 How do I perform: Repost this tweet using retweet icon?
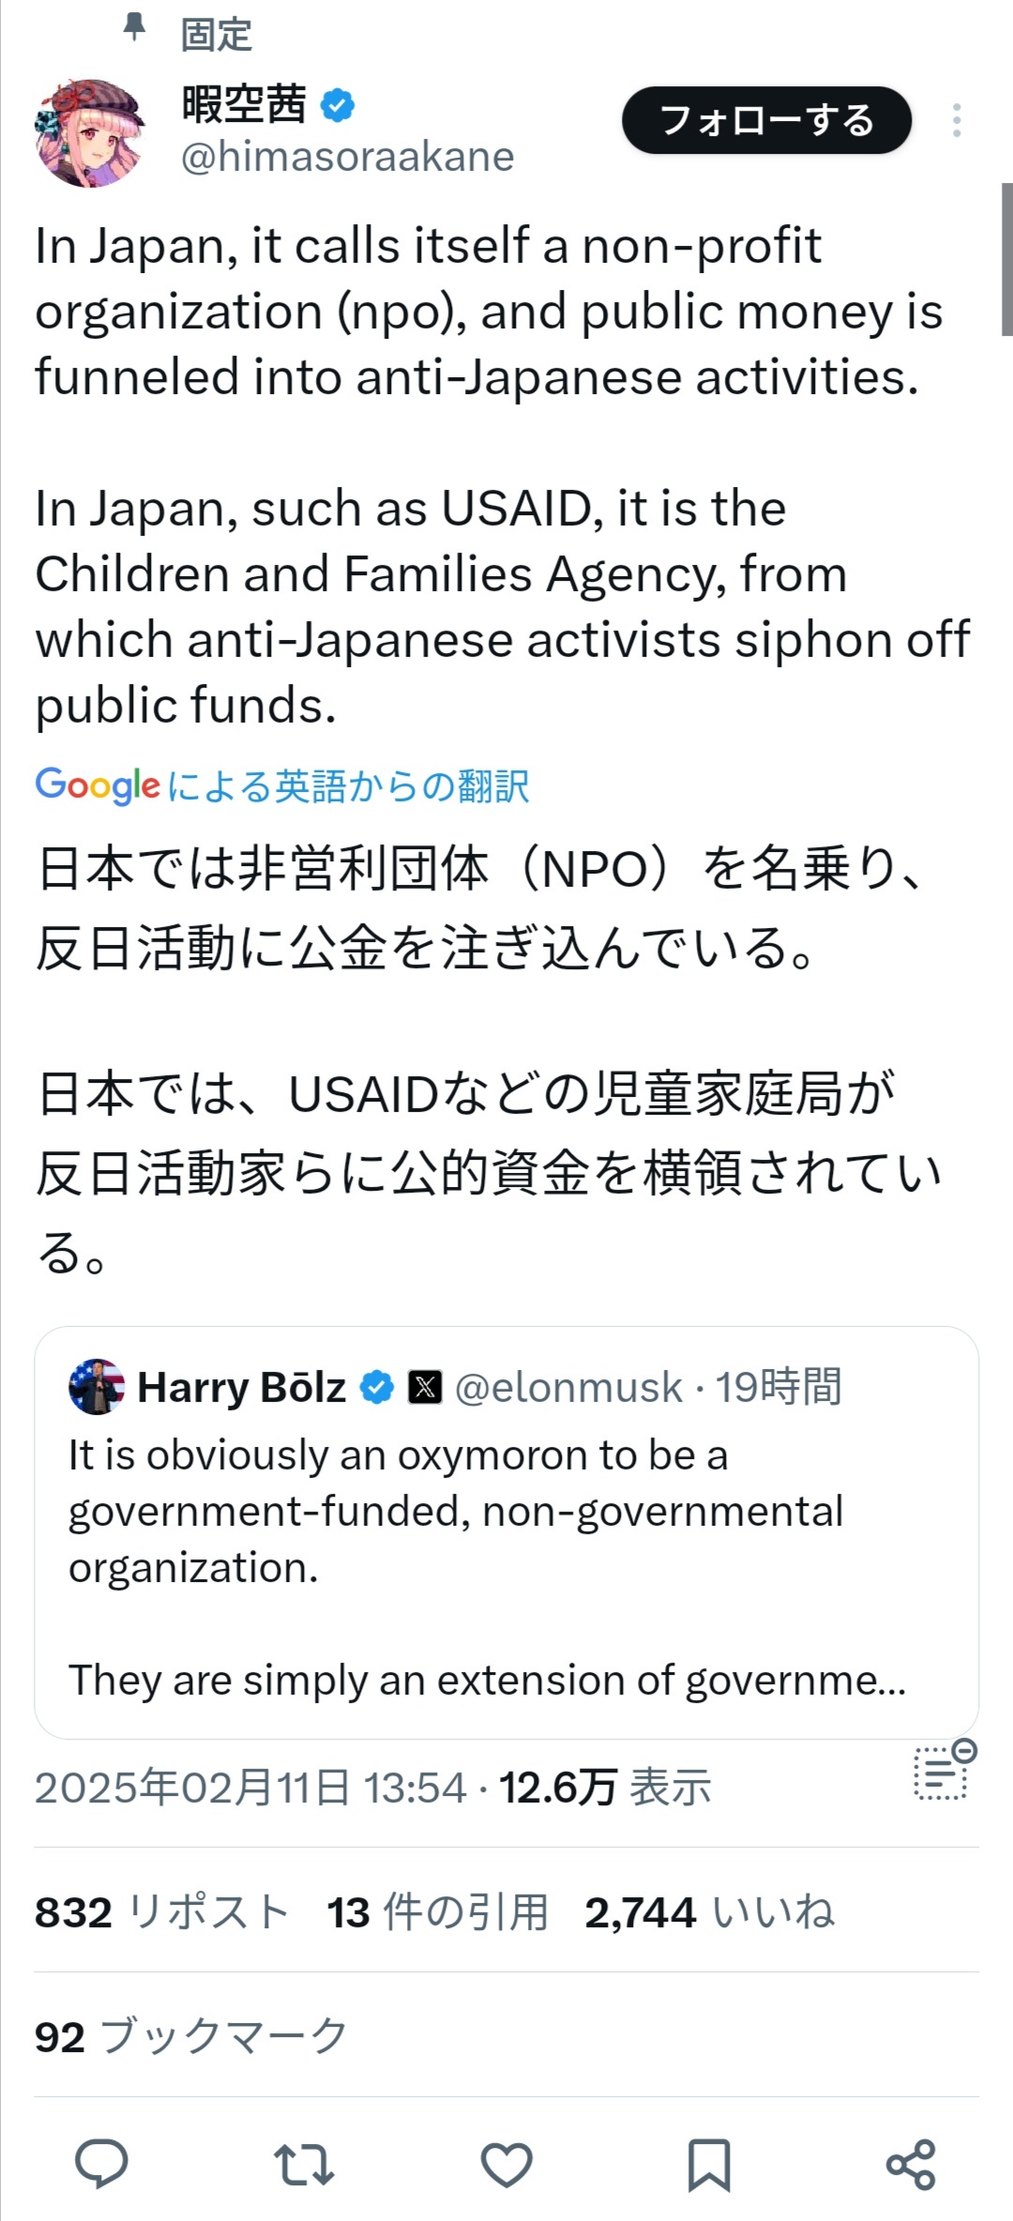(303, 2164)
